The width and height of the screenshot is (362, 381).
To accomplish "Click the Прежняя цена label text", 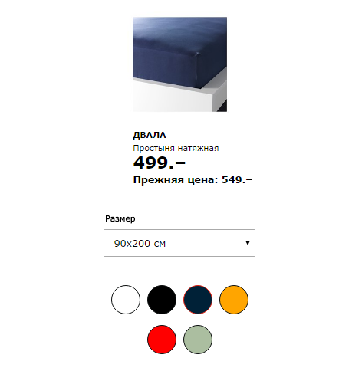I will 176,180.
